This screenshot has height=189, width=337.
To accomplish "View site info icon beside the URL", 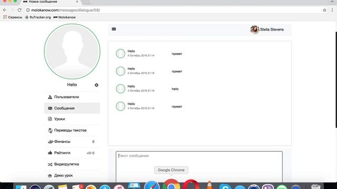I will pos(28,10).
